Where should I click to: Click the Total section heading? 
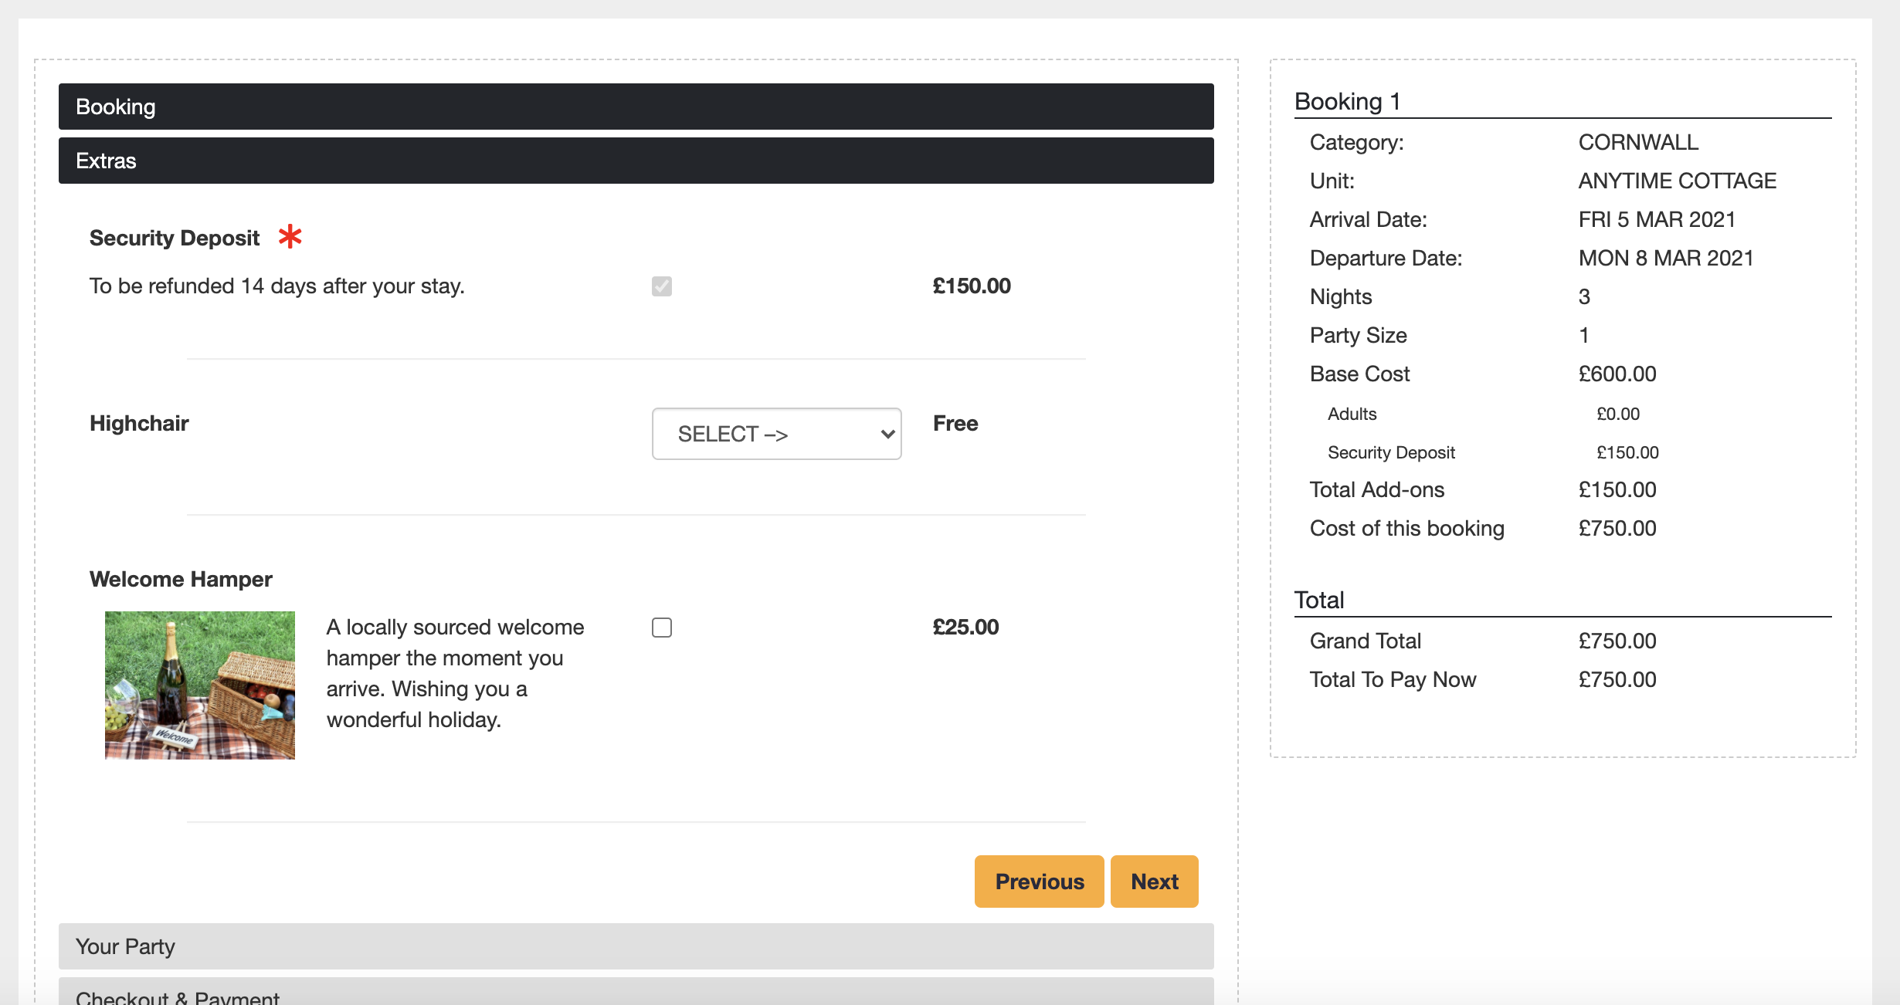coord(1319,600)
